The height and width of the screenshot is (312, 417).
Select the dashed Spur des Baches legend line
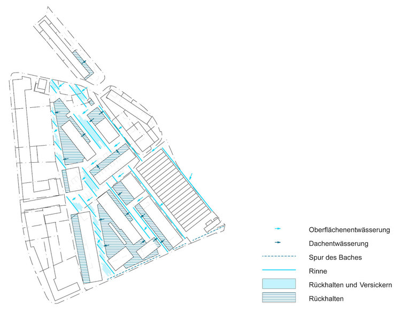pyautogui.click(x=279, y=257)
